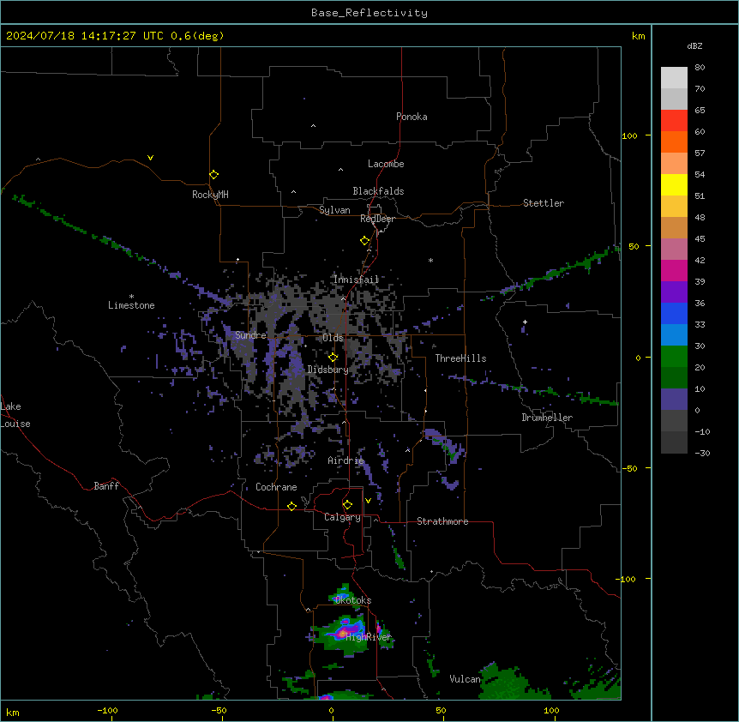
Task: Pick the light gray 70-80 dBZ legend swatch
Action: [674, 78]
